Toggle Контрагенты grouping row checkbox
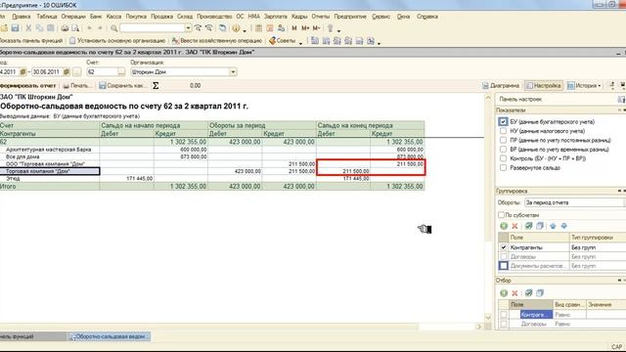 point(504,247)
